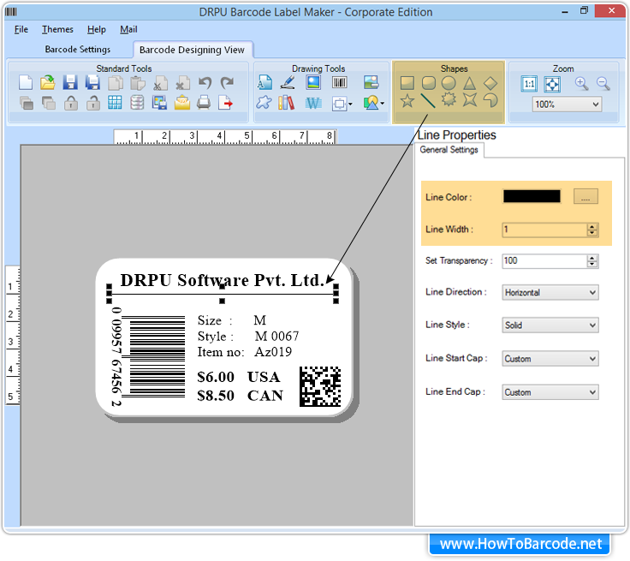
Task: Select the General Settings tab
Action: (449, 150)
